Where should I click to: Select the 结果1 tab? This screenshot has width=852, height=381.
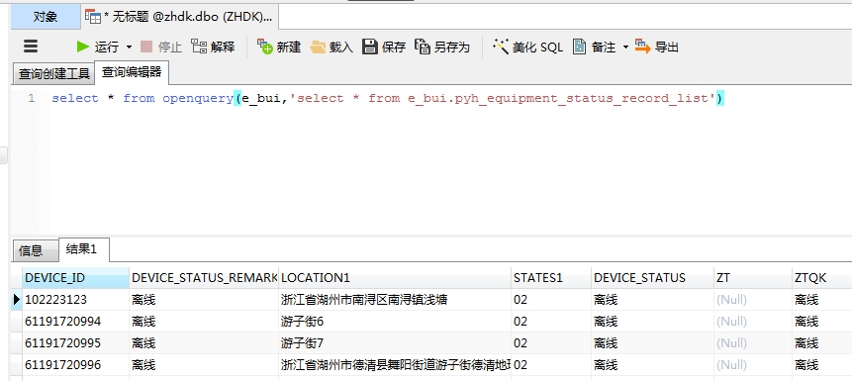tap(84, 249)
